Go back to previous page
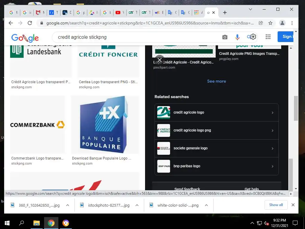The height and width of the screenshot is (229, 305). pos(11,23)
